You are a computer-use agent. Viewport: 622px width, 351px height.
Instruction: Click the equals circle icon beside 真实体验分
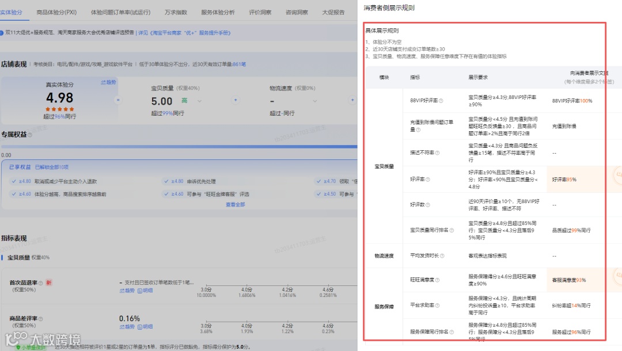pos(118,100)
